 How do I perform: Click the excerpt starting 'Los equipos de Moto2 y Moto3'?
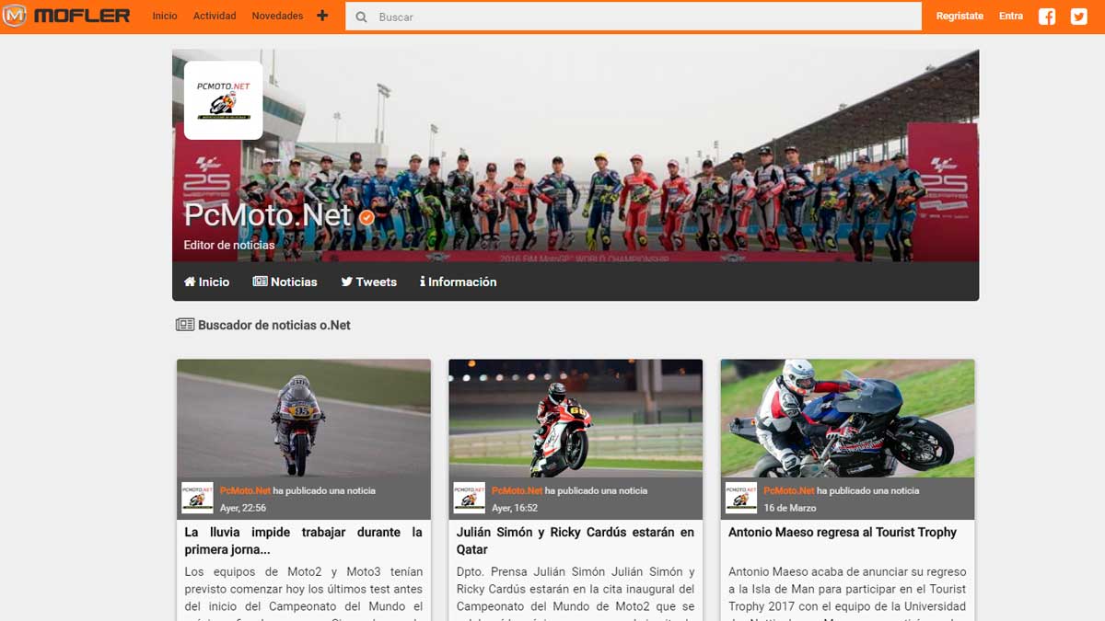click(304, 593)
